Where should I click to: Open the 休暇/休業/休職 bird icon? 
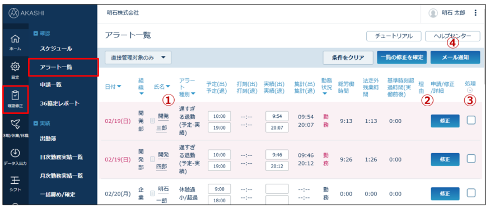click(15, 125)
